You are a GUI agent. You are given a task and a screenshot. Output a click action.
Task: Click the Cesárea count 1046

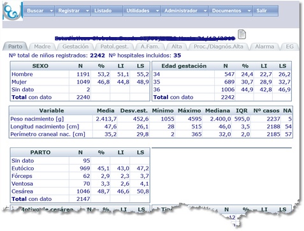(x=83, y=191)
